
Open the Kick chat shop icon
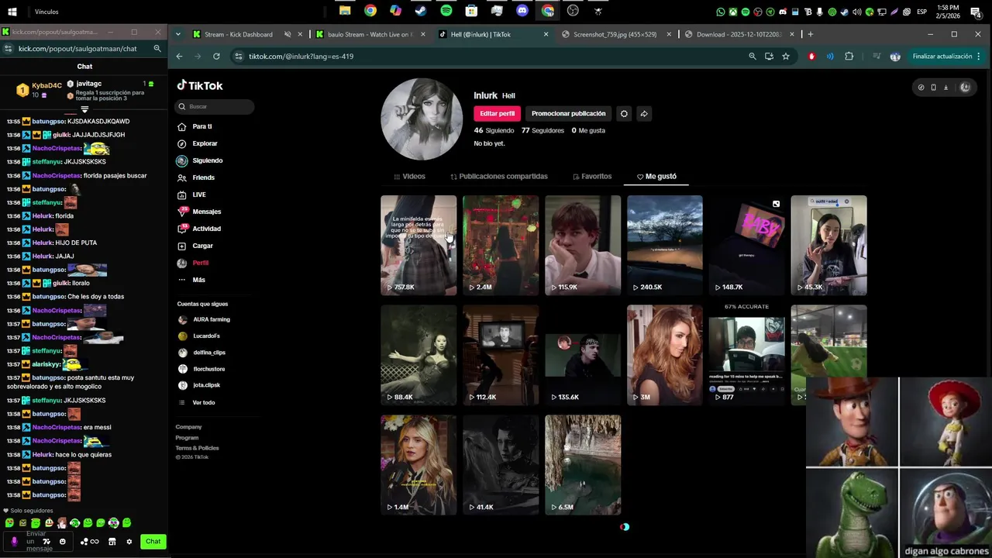(112, 542)
